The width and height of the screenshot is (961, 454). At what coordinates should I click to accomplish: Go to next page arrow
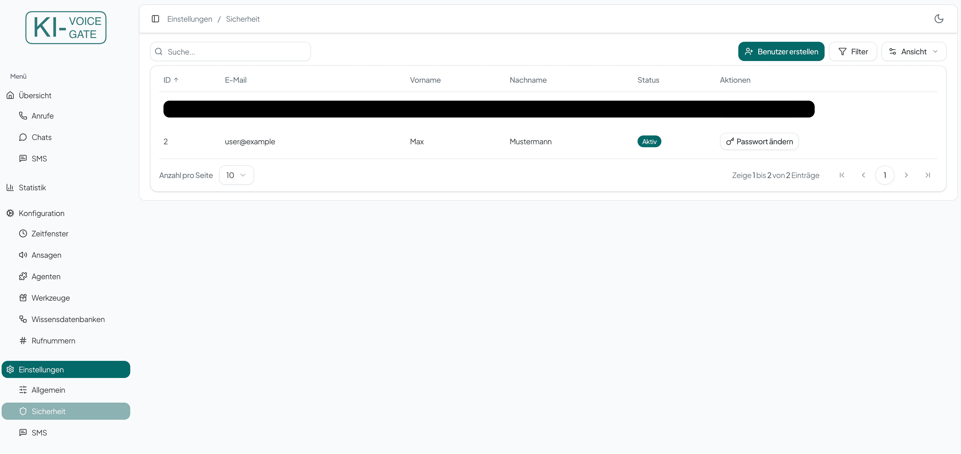click(x=906, y=175)
